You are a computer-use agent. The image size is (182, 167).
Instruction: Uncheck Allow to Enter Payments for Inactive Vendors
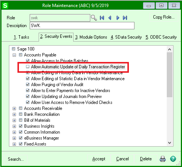pyautogui.click(x=27, y=90)
